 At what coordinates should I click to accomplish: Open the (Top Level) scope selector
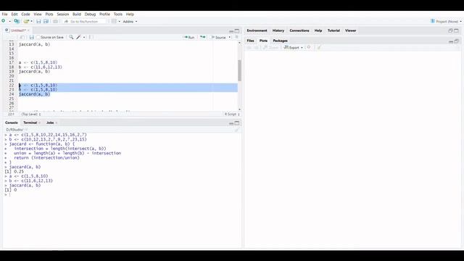(x=30, y=114)
